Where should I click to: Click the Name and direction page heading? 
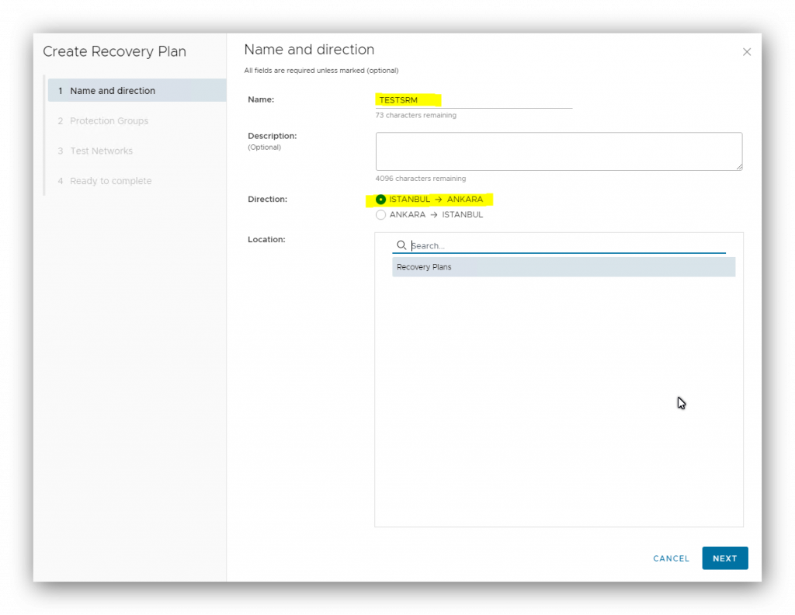coord(309,49)
